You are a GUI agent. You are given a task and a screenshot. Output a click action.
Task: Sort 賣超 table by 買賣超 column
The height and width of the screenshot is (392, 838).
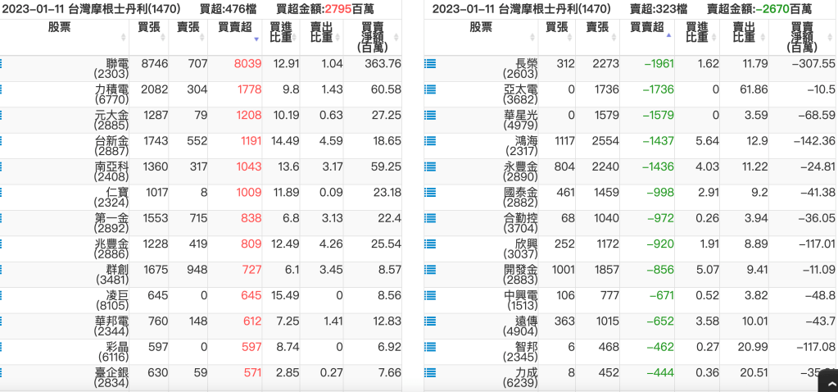(x=646, y=27)
